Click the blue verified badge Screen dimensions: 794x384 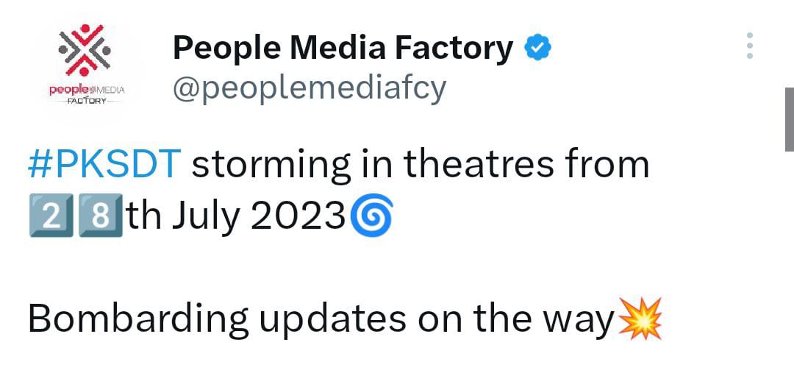click(537, 49)
